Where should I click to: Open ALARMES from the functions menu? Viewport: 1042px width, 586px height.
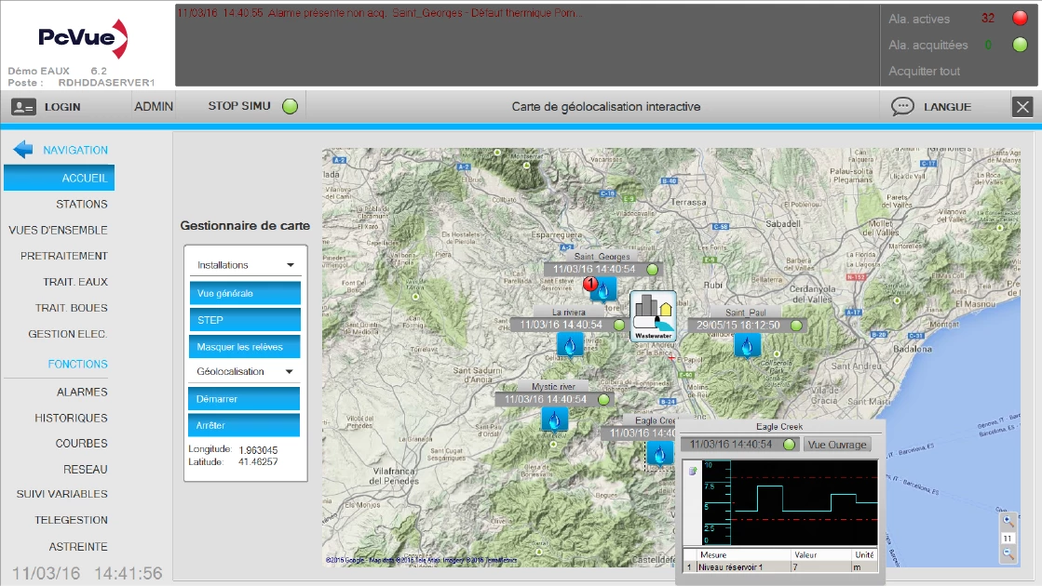[82, 392]
